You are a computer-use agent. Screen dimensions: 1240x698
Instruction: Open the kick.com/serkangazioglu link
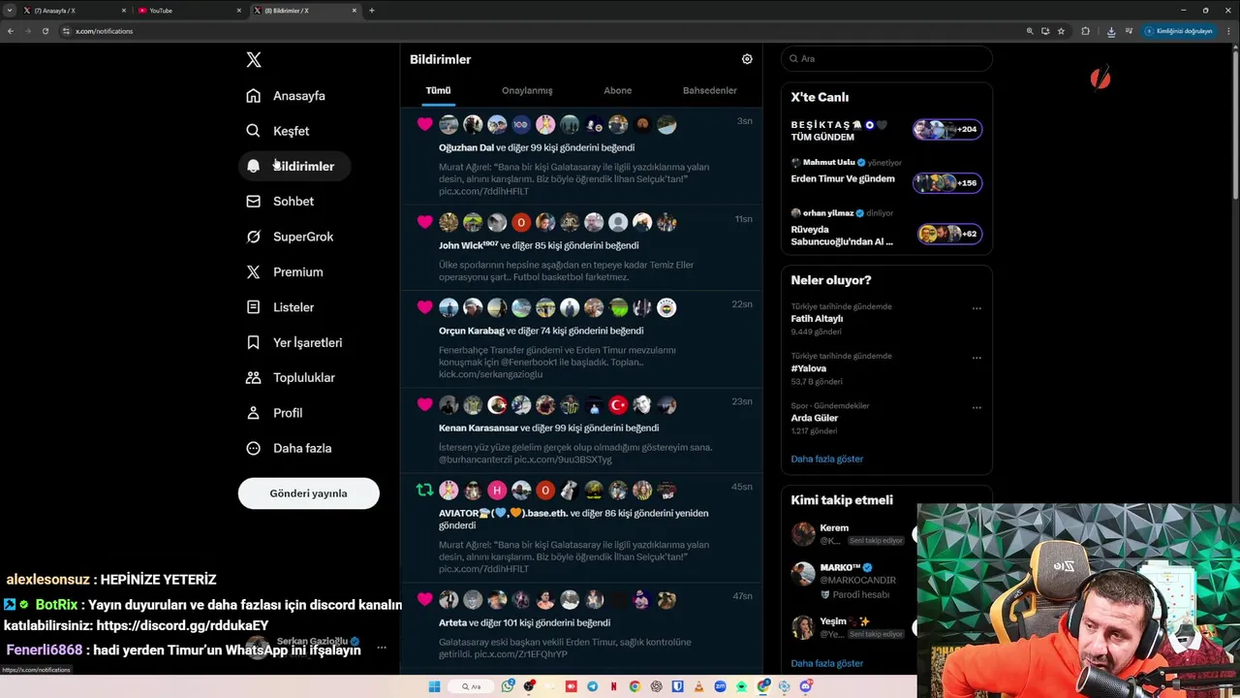pyautogui.click(x=490, y=374)
